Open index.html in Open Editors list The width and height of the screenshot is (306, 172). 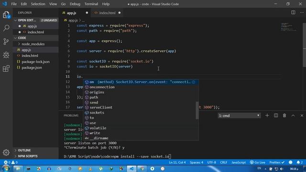pos(36,32)
